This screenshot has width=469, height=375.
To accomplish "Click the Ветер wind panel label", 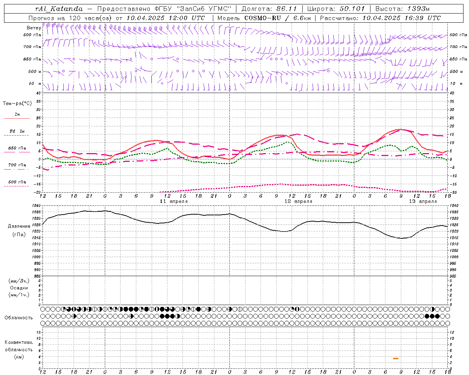I will [x=34, y=28].
